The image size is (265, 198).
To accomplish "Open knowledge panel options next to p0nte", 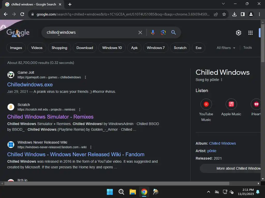I will (x=222, y=80).
